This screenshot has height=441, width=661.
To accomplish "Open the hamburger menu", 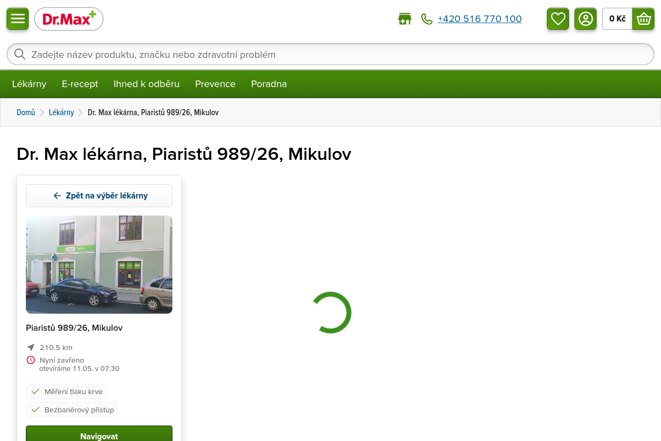I will tap(18, 19).
